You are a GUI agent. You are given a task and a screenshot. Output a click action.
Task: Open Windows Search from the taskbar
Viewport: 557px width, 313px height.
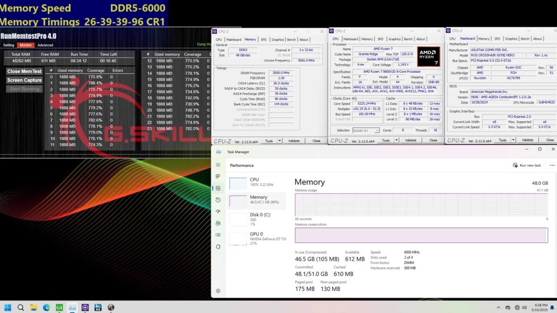[x=21, y=308]
